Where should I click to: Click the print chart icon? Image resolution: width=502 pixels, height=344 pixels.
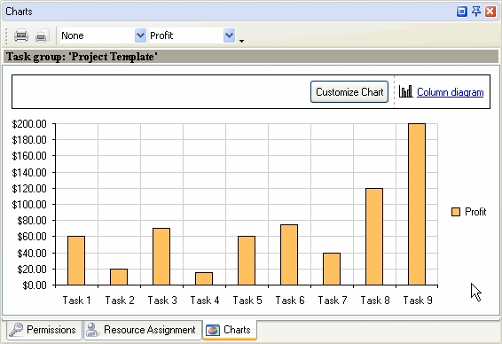click(x=21, y=35)
